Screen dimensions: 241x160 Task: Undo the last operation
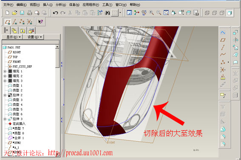coord(56,13)
